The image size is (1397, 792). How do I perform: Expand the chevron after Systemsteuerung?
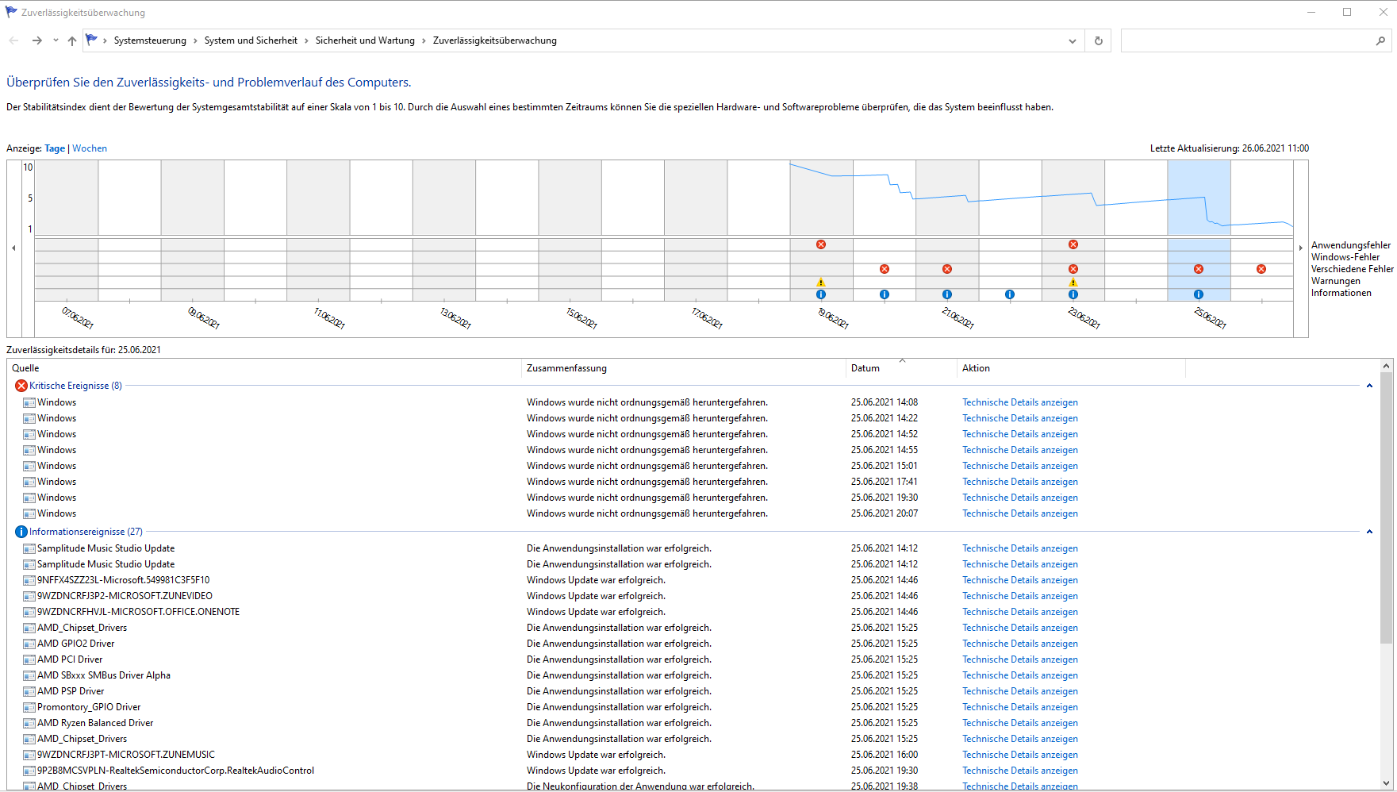[195, 40]
